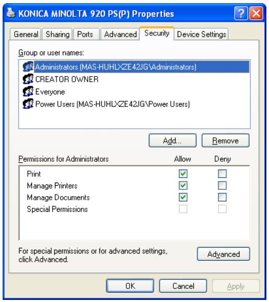Toggle Deny checkbox for Manage Printers

tap(222, 186)
